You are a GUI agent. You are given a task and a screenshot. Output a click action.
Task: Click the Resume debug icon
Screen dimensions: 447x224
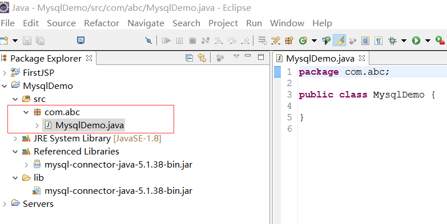pos(166,40)
